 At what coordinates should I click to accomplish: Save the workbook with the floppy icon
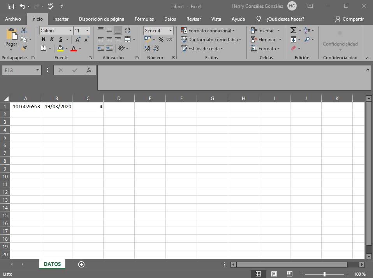pos(11,6)
